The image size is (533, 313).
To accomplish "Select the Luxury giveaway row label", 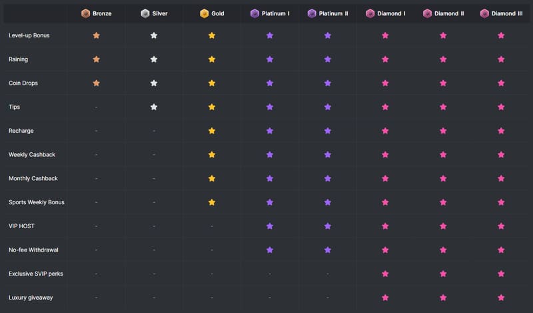I will (x=31, y=298).
